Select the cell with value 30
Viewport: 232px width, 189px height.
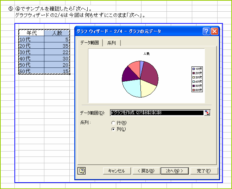click(x=57, y=58)
